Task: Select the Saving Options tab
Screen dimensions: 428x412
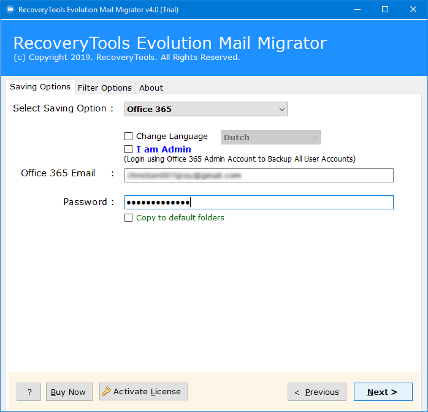Action: pos(40,87)
